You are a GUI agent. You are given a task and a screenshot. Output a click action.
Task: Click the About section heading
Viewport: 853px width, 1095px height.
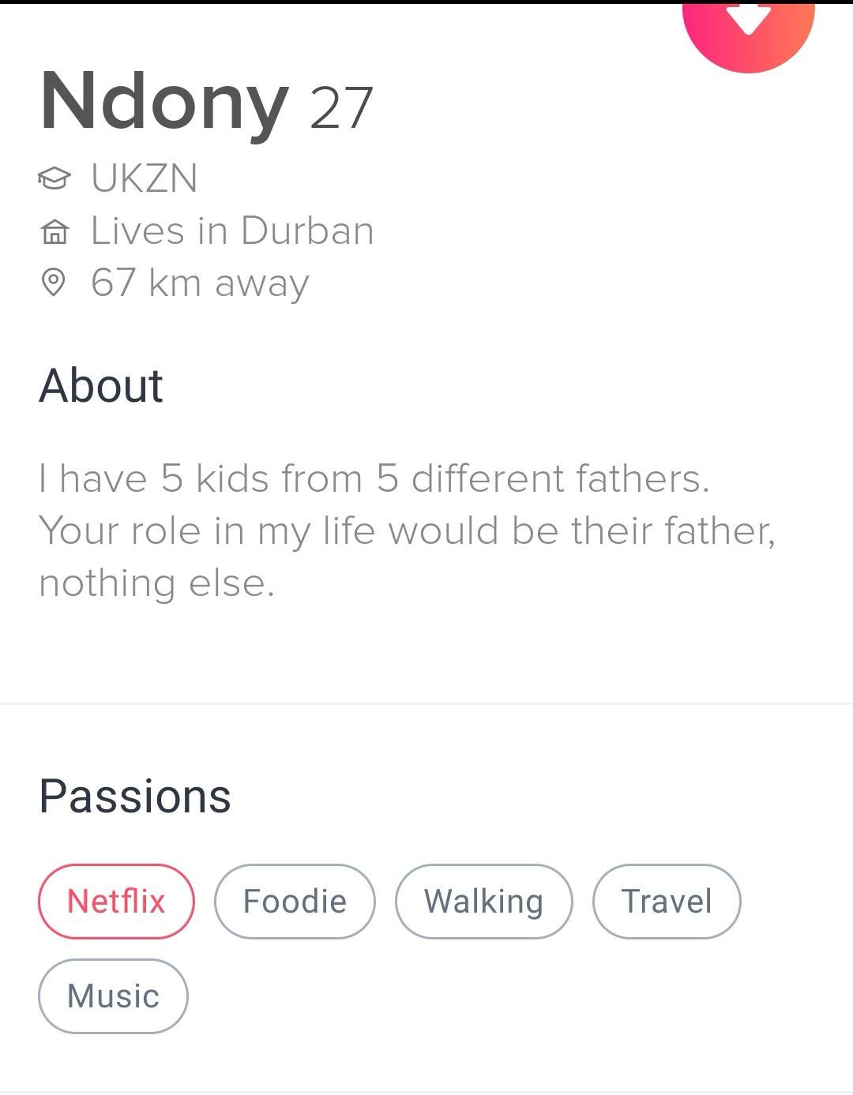coord(101,386)
